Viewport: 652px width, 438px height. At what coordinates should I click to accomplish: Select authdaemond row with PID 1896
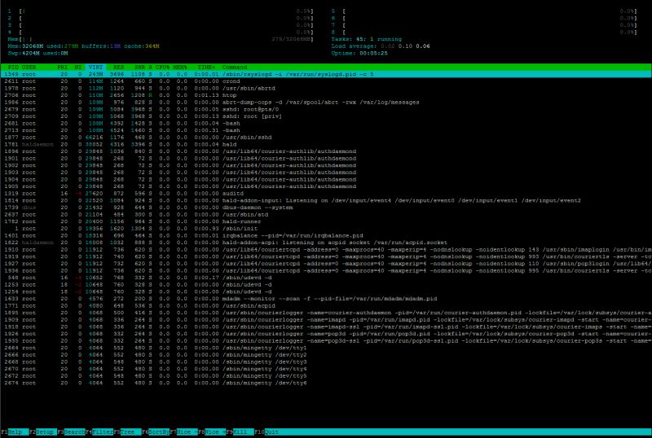(x=326, y=151)
